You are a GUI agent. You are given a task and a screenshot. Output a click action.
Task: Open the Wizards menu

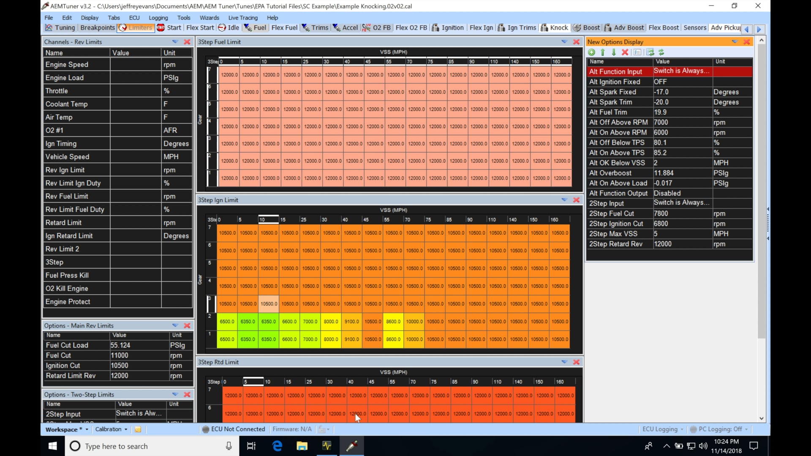coord(210,18)
